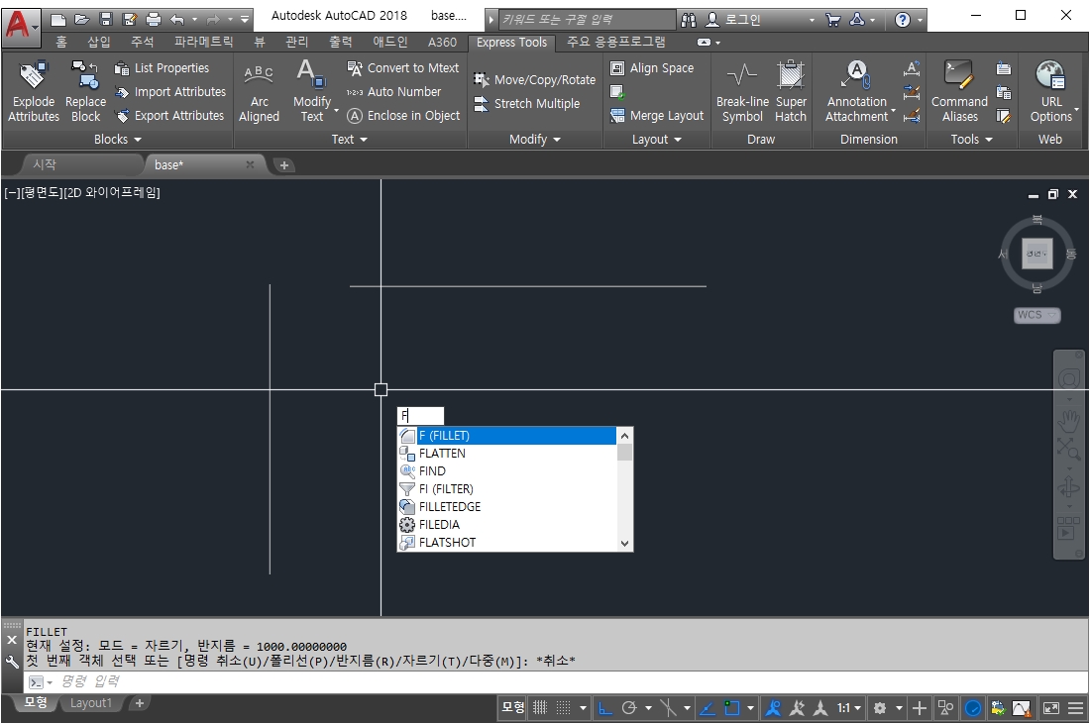Choose Convert to Mtext
The width and height of the screenshot is (1090, 724).
click(x=403, y=68)
